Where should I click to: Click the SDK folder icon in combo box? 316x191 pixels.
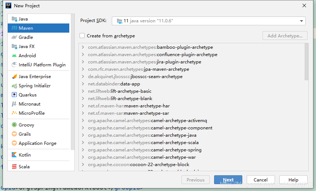tap(120, 21)
